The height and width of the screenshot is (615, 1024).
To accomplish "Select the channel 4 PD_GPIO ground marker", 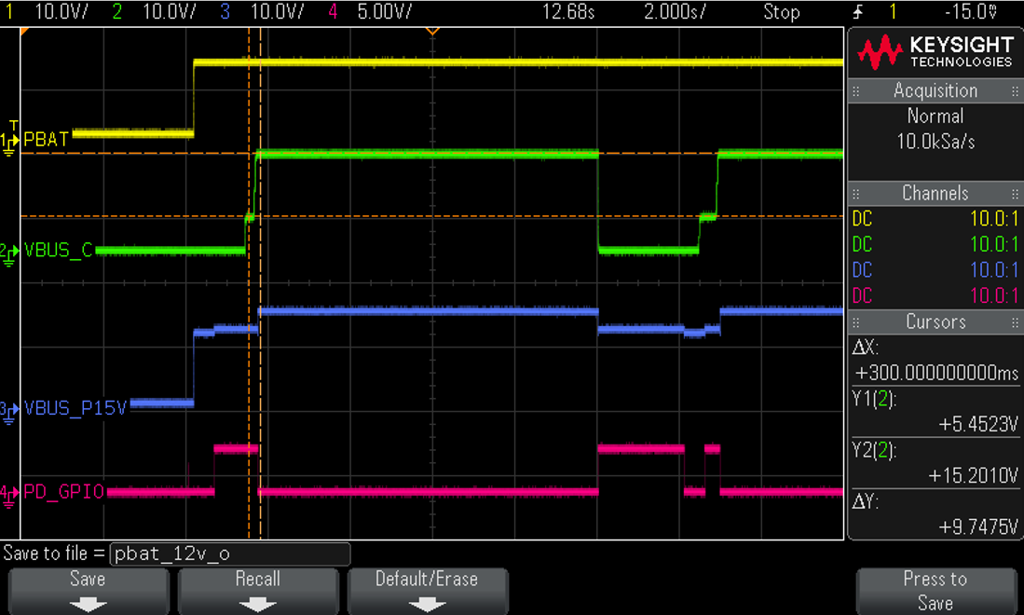I will coord(9,494).
